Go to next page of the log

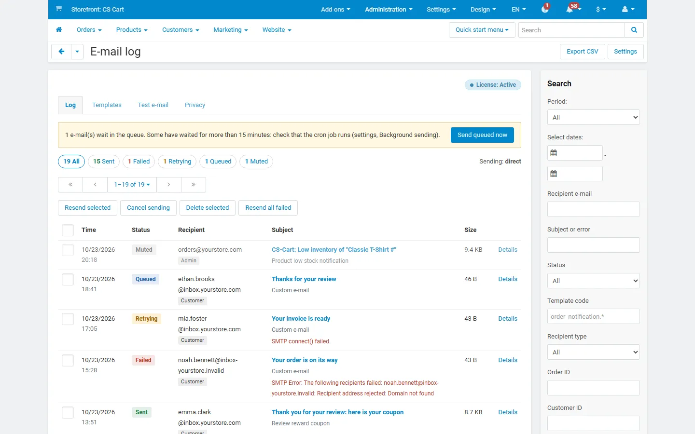(169, 185)
